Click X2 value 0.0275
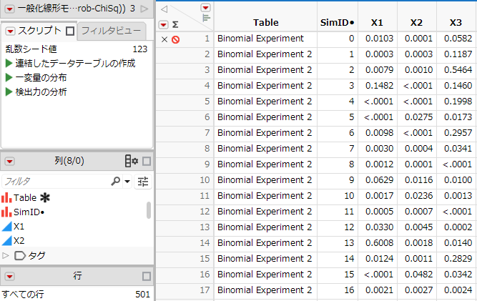Viewport: 477px width, 301px height. pyautogui.click(x=418, y=117)
